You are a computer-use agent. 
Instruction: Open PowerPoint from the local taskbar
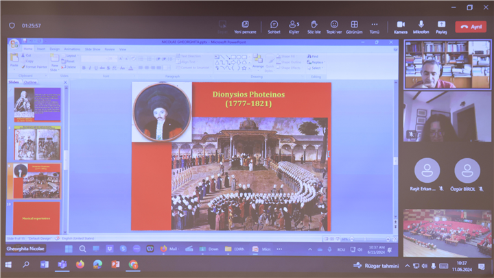tap(115, 264)
